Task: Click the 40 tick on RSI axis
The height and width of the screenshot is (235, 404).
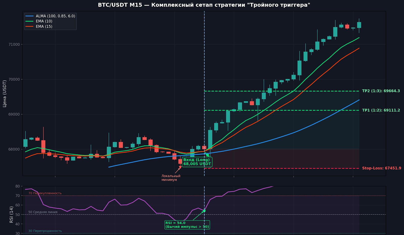Action: [18, 224]
